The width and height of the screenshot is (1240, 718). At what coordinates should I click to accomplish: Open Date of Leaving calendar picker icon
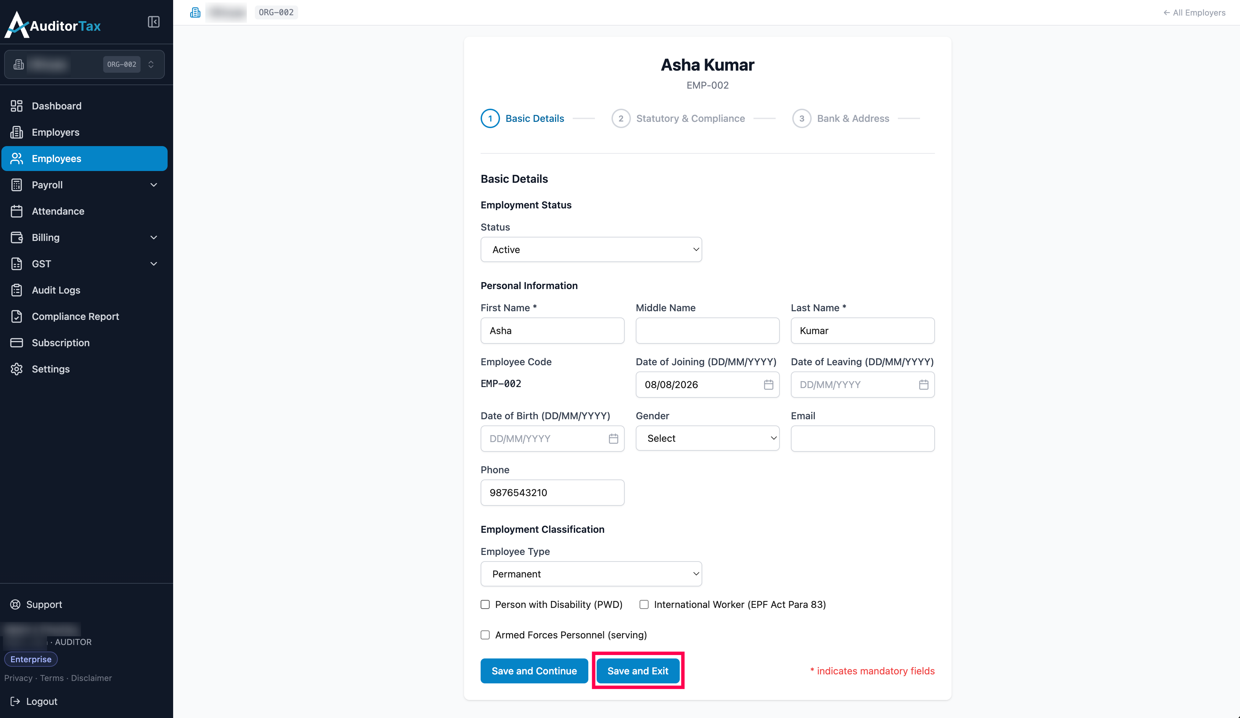click(924, 385)
